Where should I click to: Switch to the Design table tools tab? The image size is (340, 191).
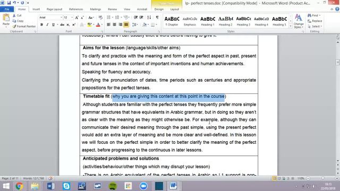pyautogui.click(x=159, y=9)
